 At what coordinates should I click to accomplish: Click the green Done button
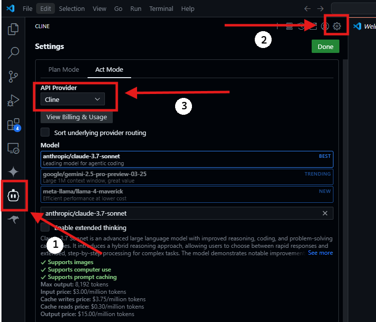pyautogui.click(x=326, y=46)
